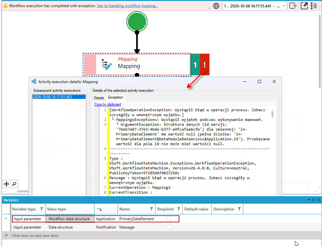Select the Notification cell in Message row
Viewport: 322px width, 246px height.
click(x=106, y=227)
